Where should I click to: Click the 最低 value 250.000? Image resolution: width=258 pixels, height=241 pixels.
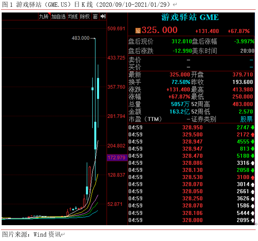click(243, 97)
